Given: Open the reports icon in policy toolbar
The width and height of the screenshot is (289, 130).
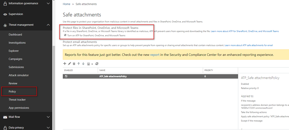Looking at the screenshot, I should [x=89, y=64].
